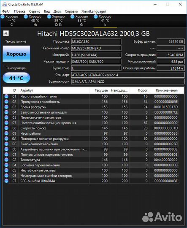Click the Интерфейс field UASP (Serial ATA)

pyautogui.click(x=96, y=55)
